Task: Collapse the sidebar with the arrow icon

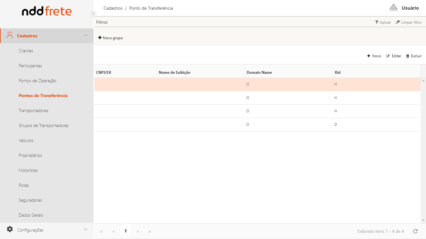Action: [93, 14]
